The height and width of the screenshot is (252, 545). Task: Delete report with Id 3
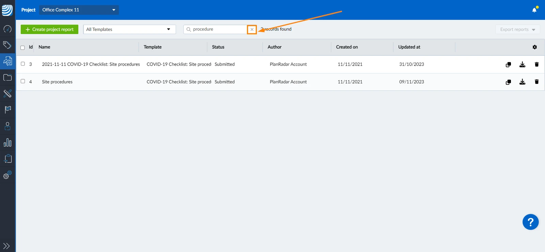536,64
